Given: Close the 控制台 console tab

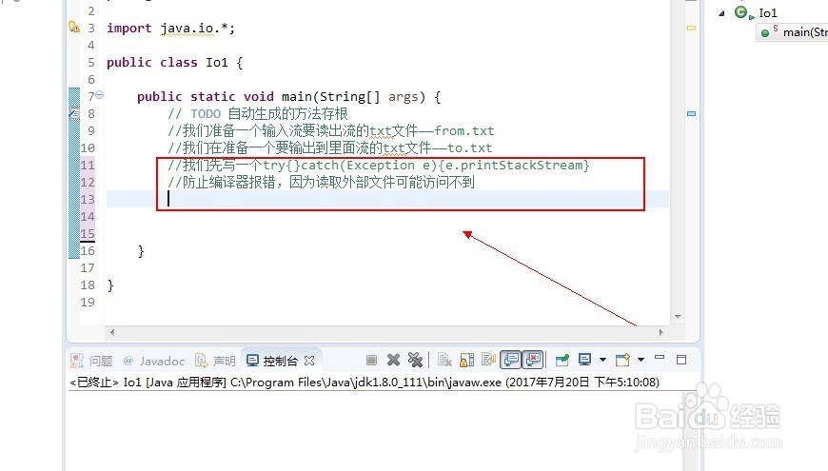Looking at the screenshot, I should pyautogui.click(x=309, y=361).
